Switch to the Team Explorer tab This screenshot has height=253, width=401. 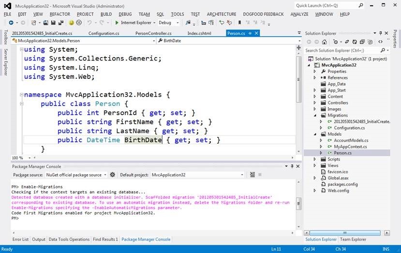(x=353, y=239)
